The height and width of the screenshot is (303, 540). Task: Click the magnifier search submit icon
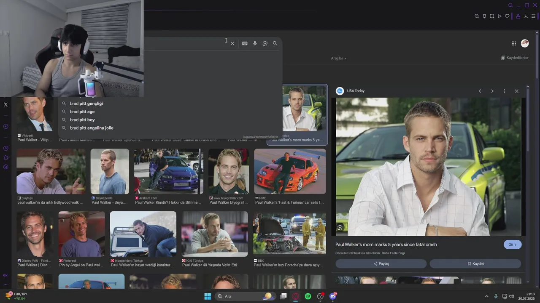[275, 43]
